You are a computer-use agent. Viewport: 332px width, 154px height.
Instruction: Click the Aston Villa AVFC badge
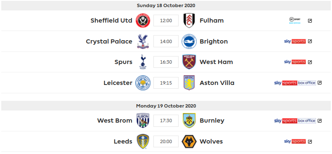point(189,83)
